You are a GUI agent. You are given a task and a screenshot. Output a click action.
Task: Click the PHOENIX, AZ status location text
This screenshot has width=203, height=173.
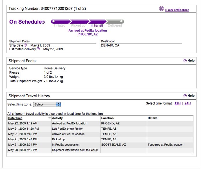click(88, 34)
